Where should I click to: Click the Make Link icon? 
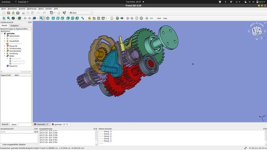pos(99,18)
